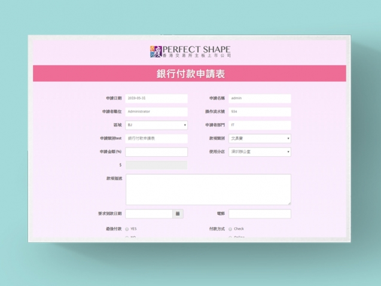Click the 款項描述 textarea resize handle
This screenshot has height=286, width=381.
(x=289, y=203)
